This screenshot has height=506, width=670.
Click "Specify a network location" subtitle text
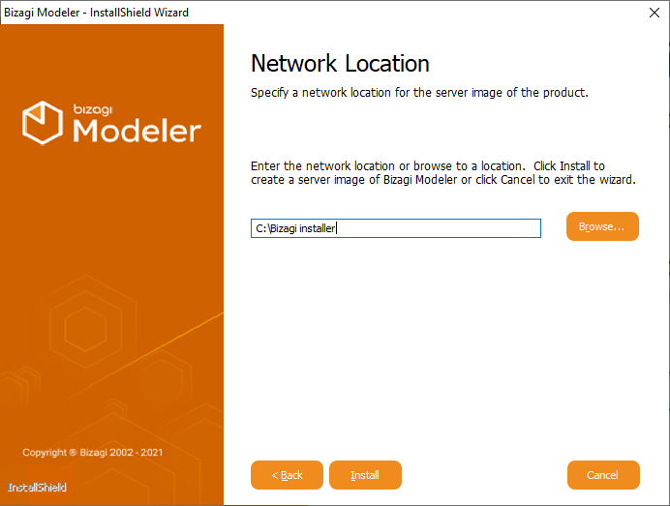[419, 93]
